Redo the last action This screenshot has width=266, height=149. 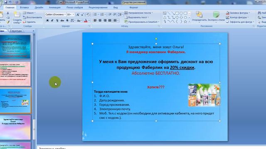17,2
